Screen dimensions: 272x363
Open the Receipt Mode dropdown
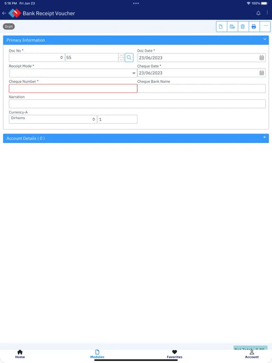pyautogui.click(x=73, y=73)
